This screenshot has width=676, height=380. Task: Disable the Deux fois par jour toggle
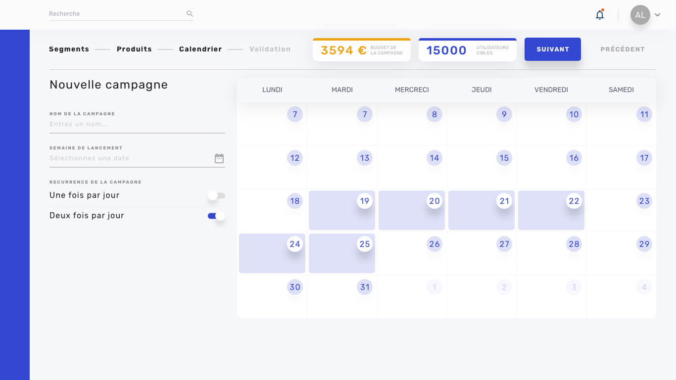(216, 216)
